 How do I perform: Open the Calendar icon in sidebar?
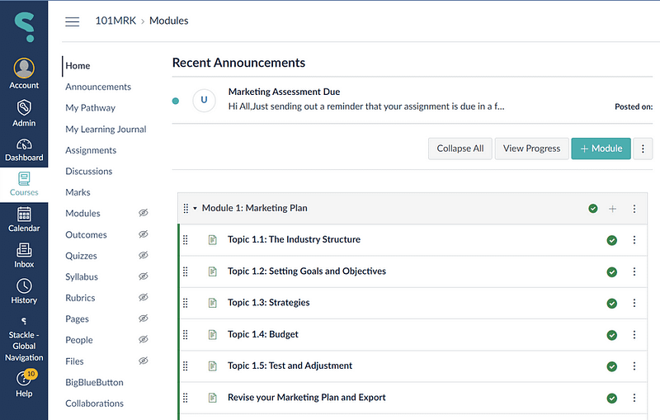pos(24,214)
